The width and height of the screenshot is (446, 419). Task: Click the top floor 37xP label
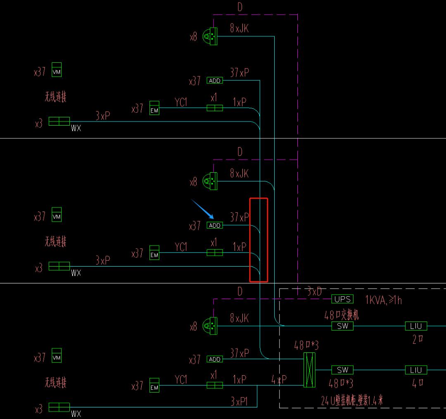[x=240, y=73]
